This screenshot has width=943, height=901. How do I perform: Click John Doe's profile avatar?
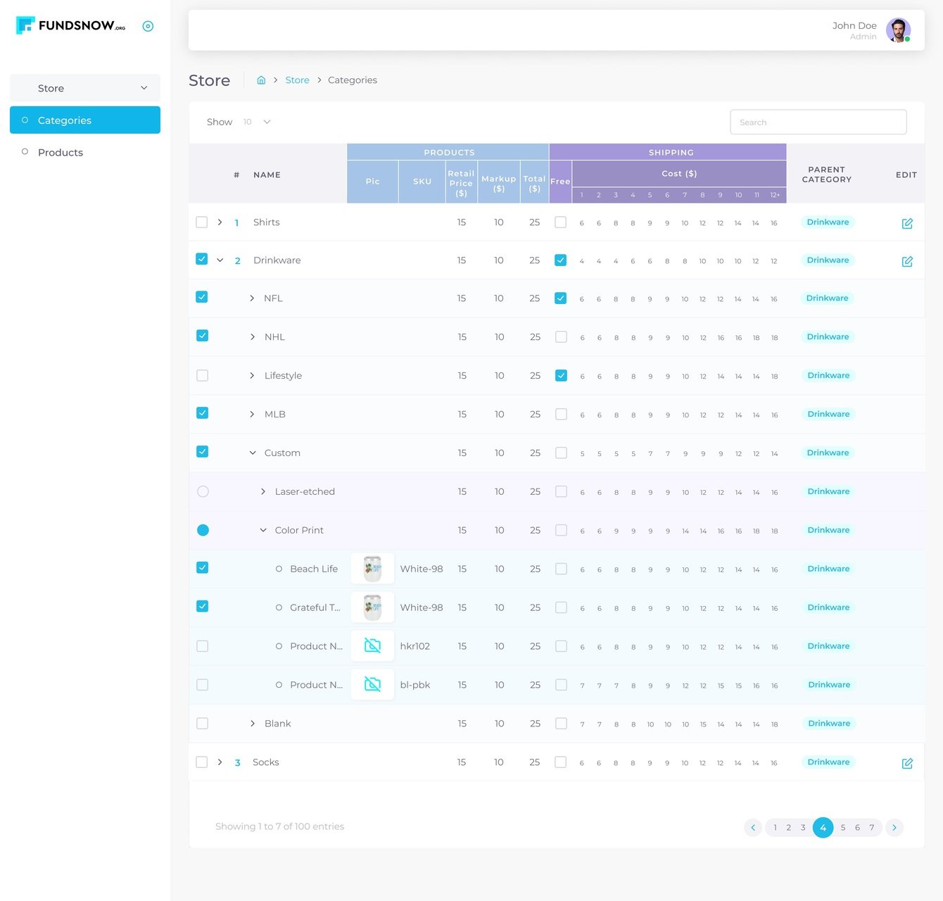click(x=898, y=30)
